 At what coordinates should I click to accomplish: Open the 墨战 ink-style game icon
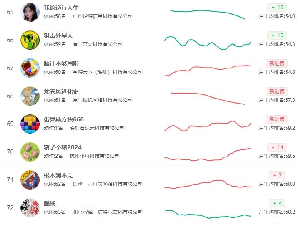(30, 208)
